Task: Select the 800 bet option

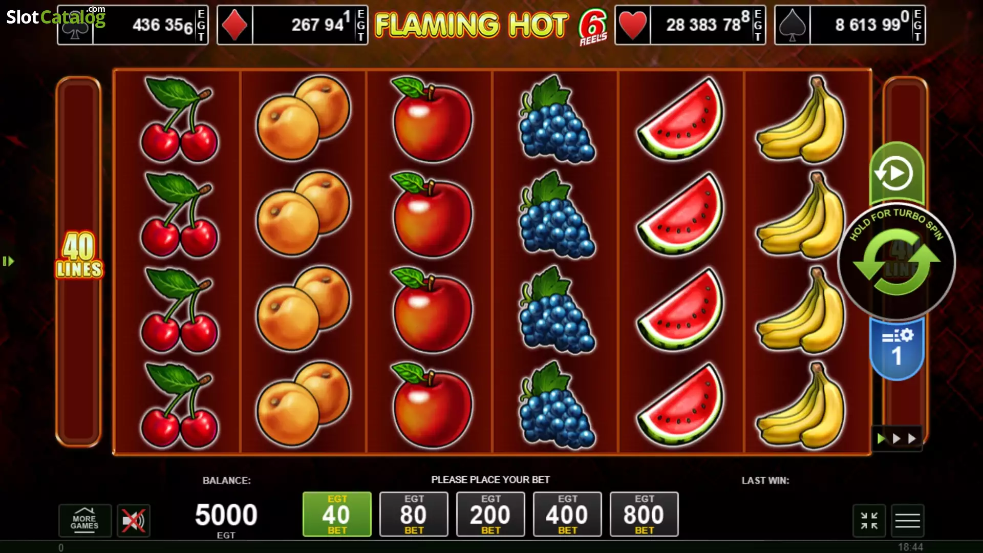Action: pos(644,514)
